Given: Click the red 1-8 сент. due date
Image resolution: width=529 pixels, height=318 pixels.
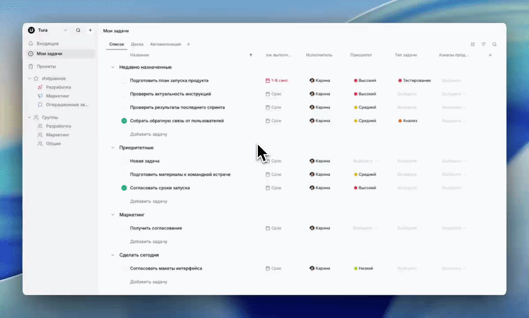Looking at the screenshot, I should (x=277, y=81).
